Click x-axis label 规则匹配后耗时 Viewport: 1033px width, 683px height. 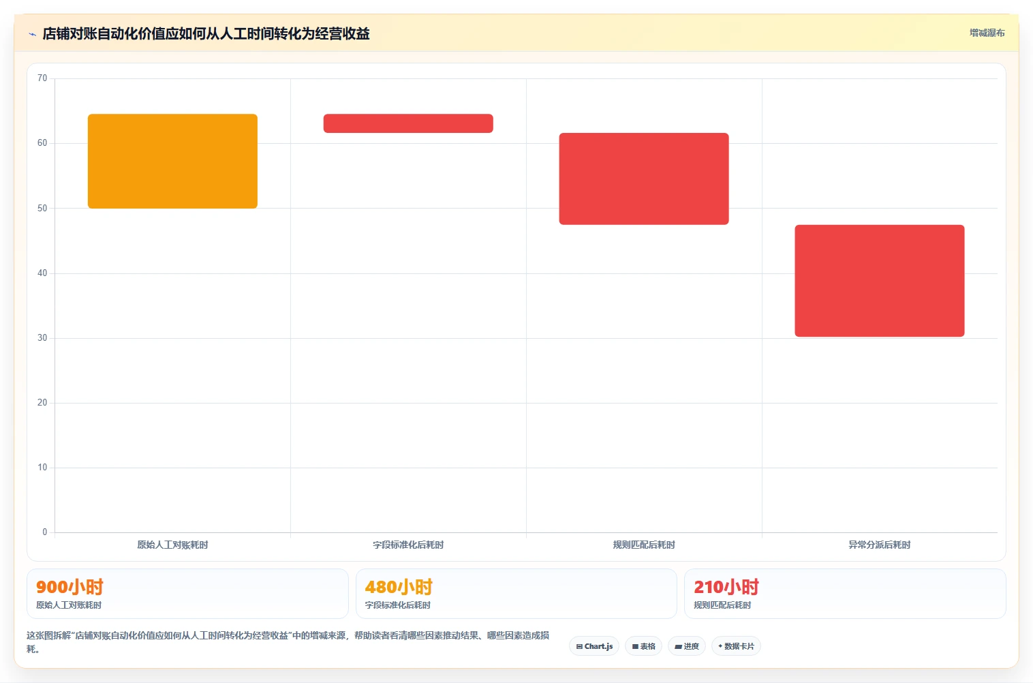click(644, 545)
